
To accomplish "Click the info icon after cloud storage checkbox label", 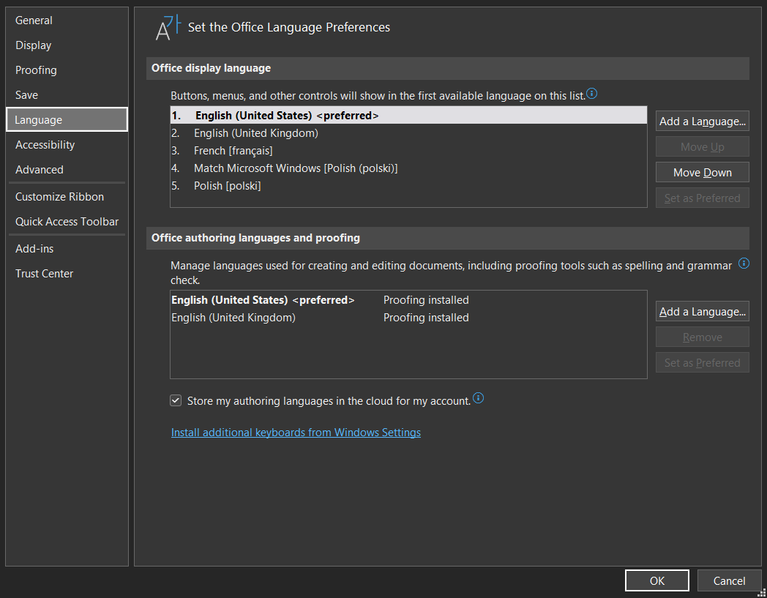I will pyautogui.click(x=479, y=398).
